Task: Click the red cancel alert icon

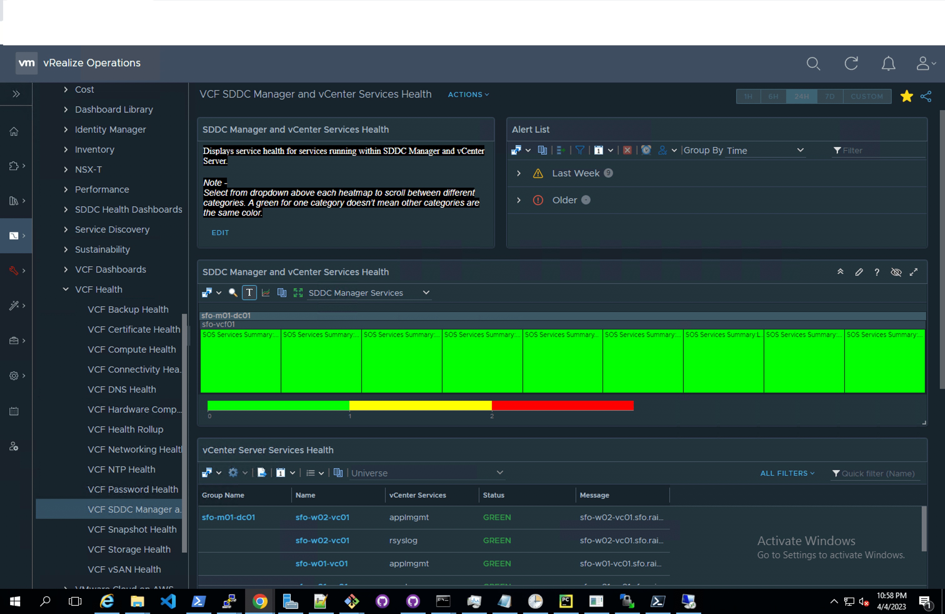Action: (x=628, y=150)
